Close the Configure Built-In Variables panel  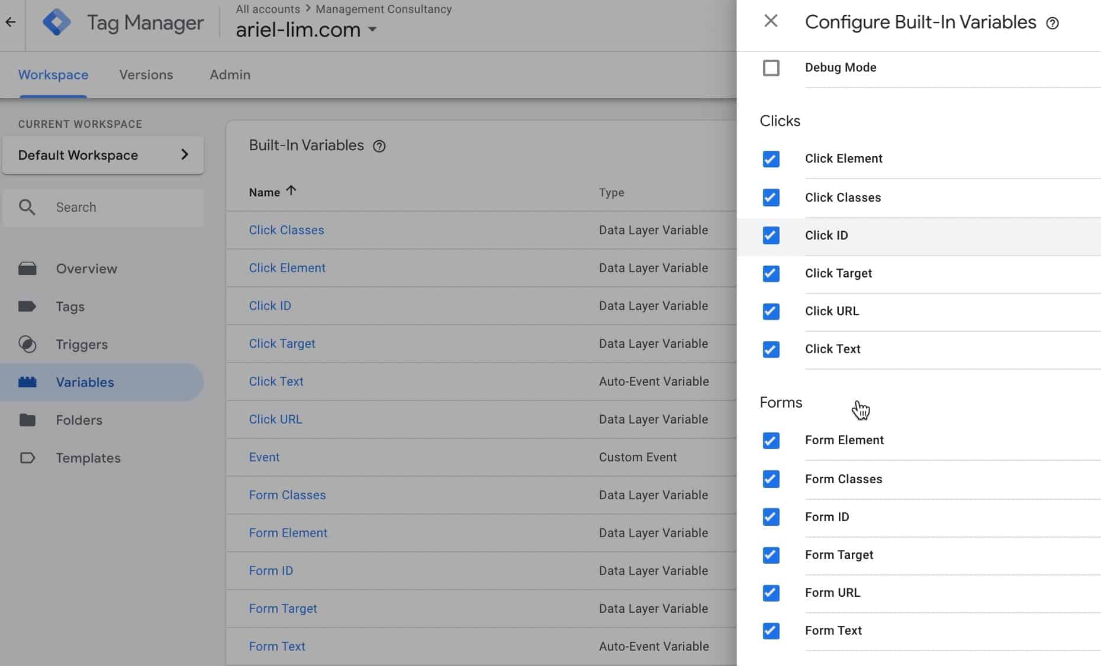tap(771, 21)
